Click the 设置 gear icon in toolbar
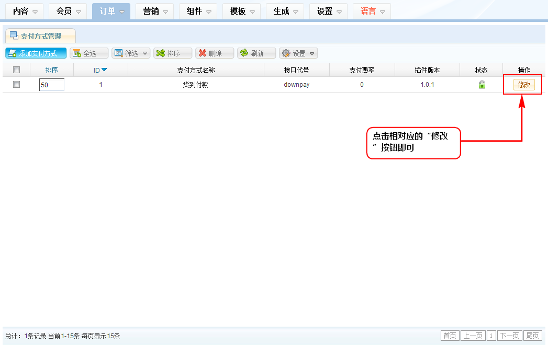 pos(286,53)
